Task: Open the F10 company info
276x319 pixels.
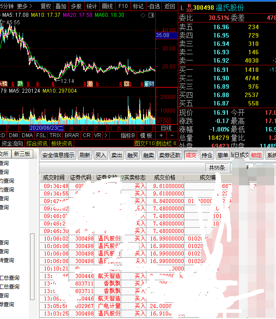Action: click(x=123, y=6)
